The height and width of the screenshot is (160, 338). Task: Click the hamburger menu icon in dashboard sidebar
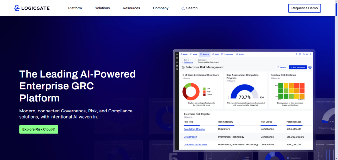point(177,54)
